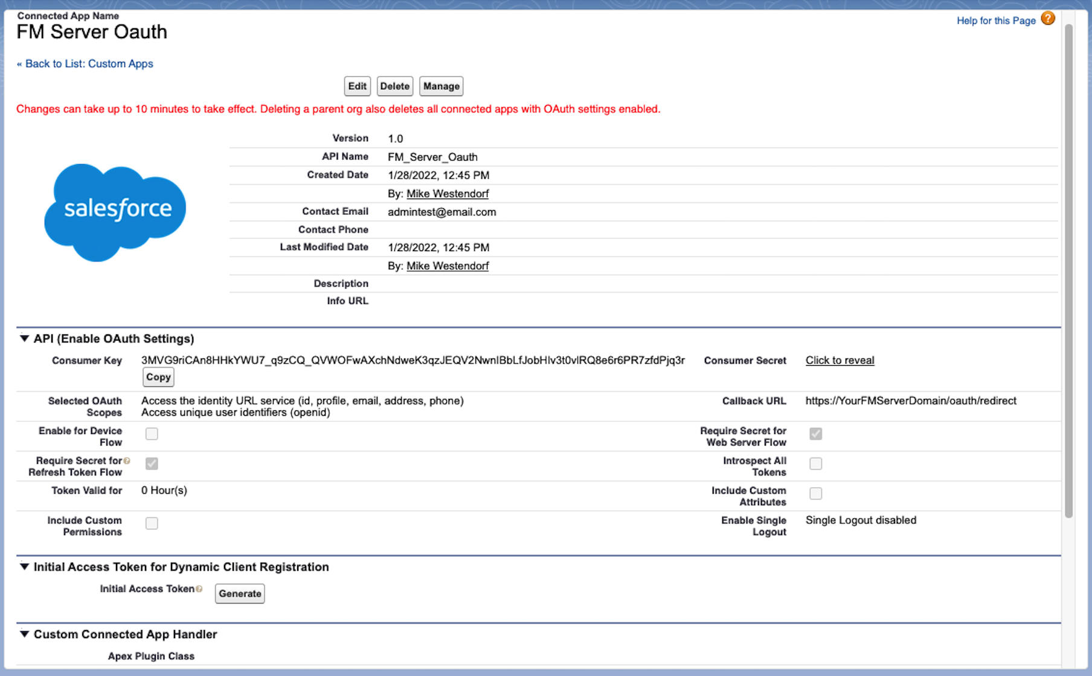Click the vertical page scrollbar

(x=1068, y=271)
